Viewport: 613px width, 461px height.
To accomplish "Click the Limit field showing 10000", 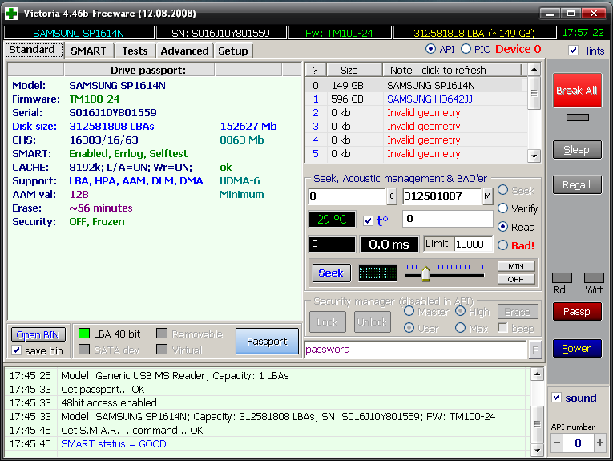I will 474,245.
